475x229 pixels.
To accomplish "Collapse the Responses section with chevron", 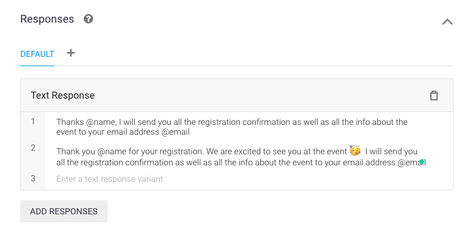I will click(x=447, y=22).
